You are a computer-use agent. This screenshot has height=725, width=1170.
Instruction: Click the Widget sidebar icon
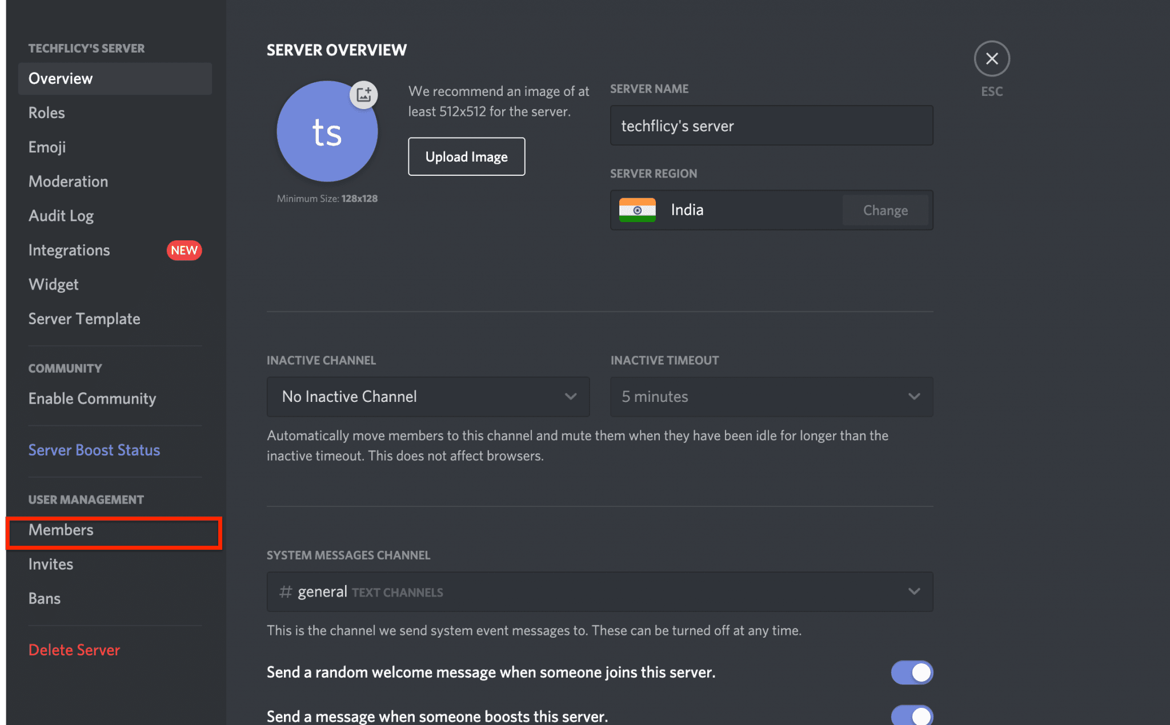[x=54, y=284]
